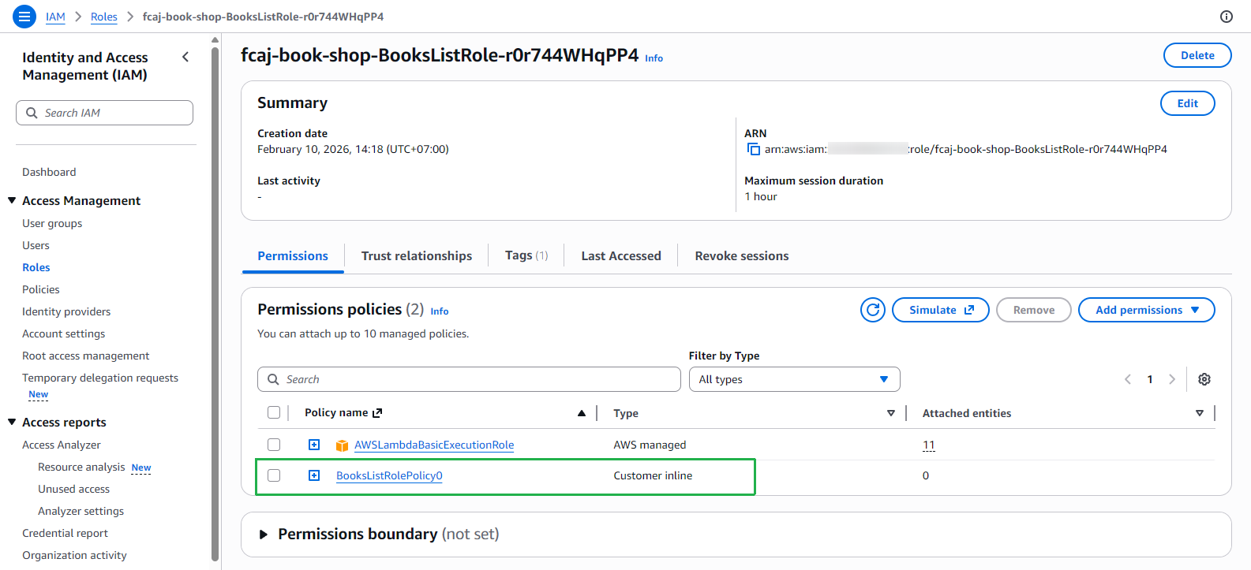Image resolution: width=1251 pixels, height=570 pixels.
Task: Open Unused access in the sidebar
Action: (x=74, y=489)
